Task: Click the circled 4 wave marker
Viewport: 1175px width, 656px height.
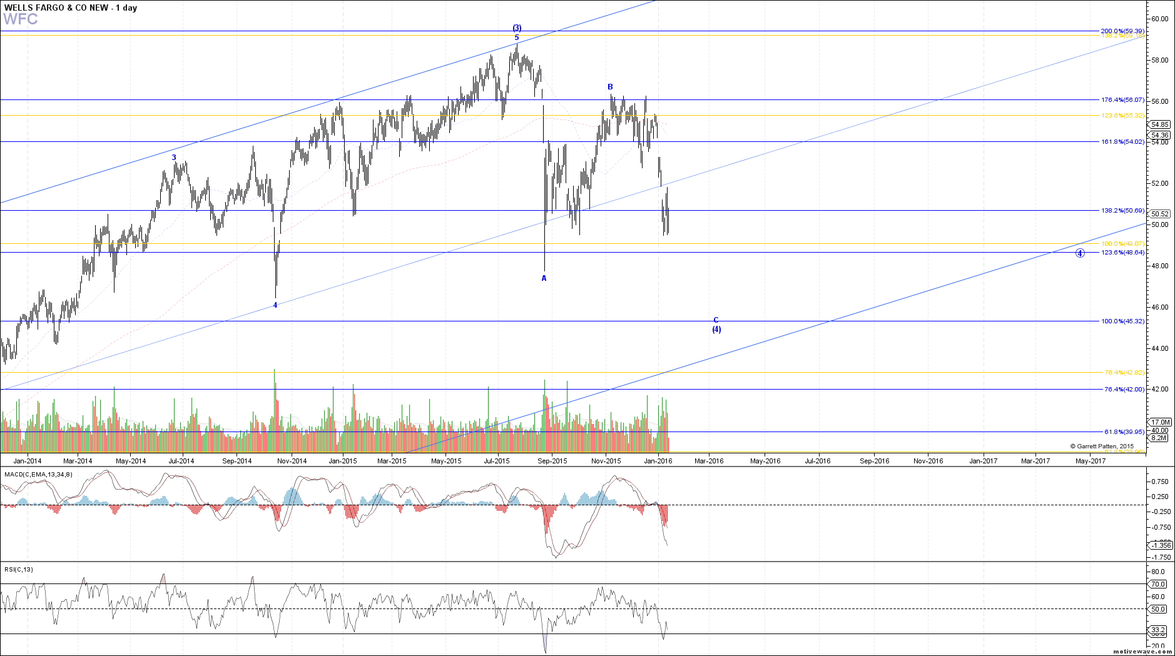Action: coord(1080,253)
